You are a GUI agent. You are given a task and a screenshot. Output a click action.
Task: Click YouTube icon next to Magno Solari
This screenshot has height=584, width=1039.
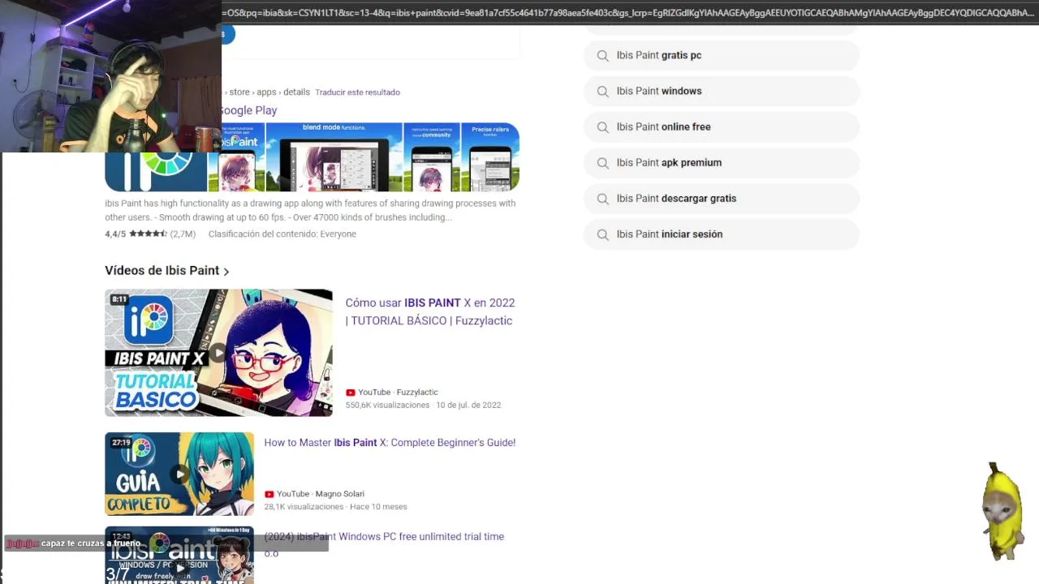pos(269,494)
